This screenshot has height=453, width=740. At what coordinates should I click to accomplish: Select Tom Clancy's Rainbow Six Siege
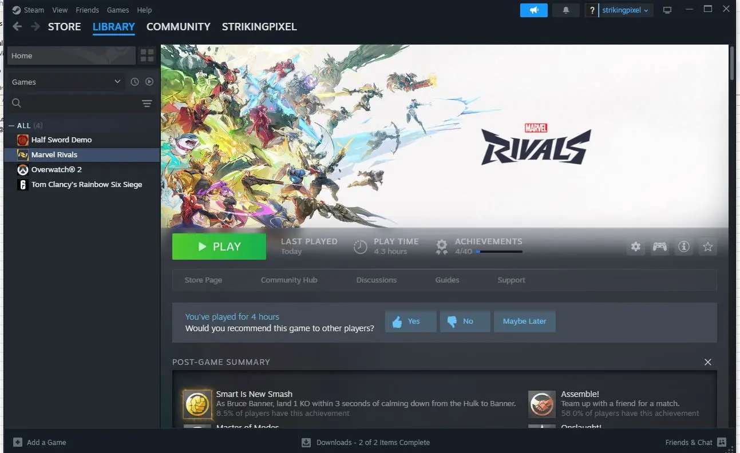82,184
